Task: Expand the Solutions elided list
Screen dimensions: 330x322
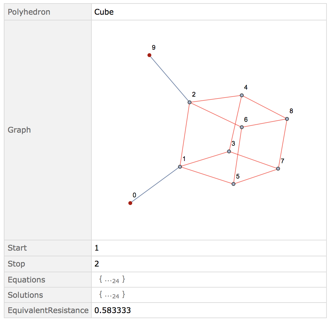Action: coord(112,295)
